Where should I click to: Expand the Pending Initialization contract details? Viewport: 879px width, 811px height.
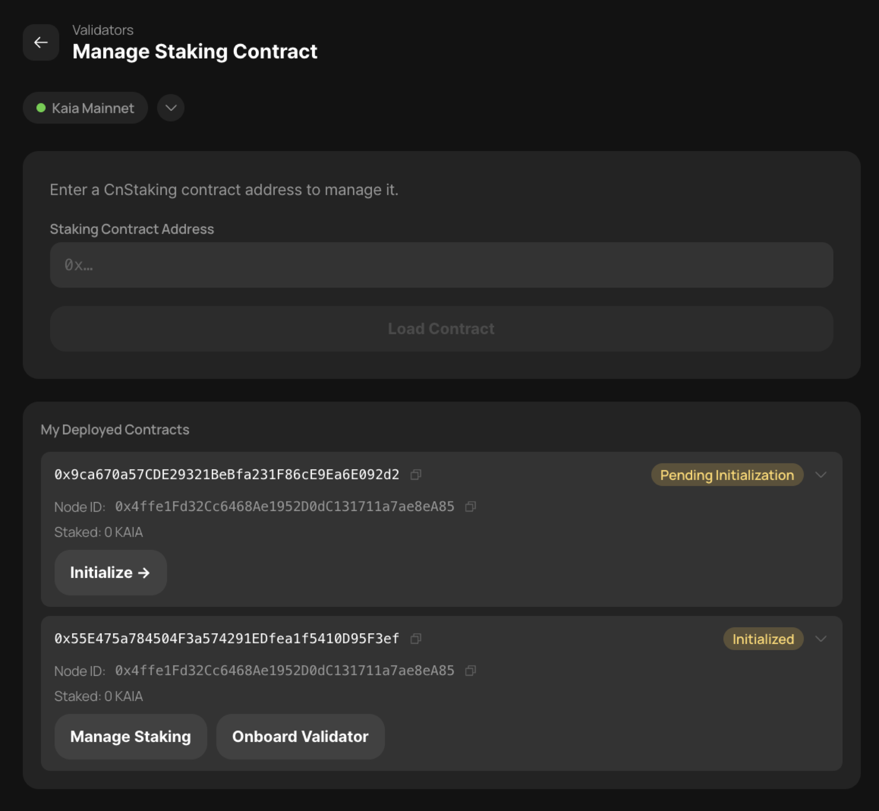coord(821,475)
